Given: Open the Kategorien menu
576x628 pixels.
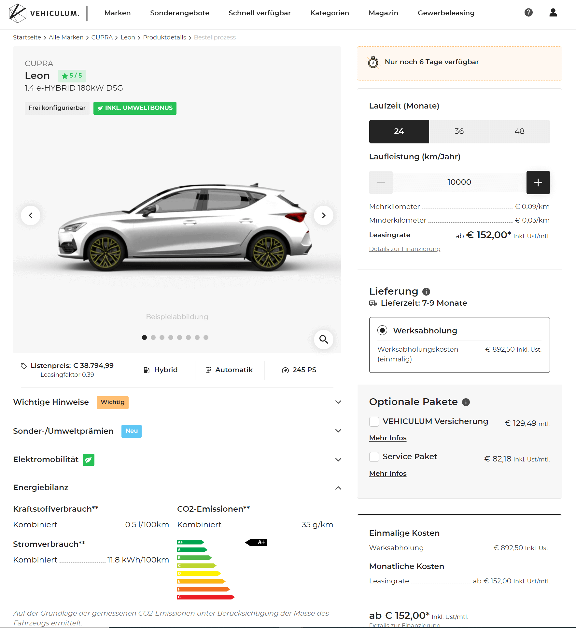Looking at the screenshot, I should click(330, 13).
